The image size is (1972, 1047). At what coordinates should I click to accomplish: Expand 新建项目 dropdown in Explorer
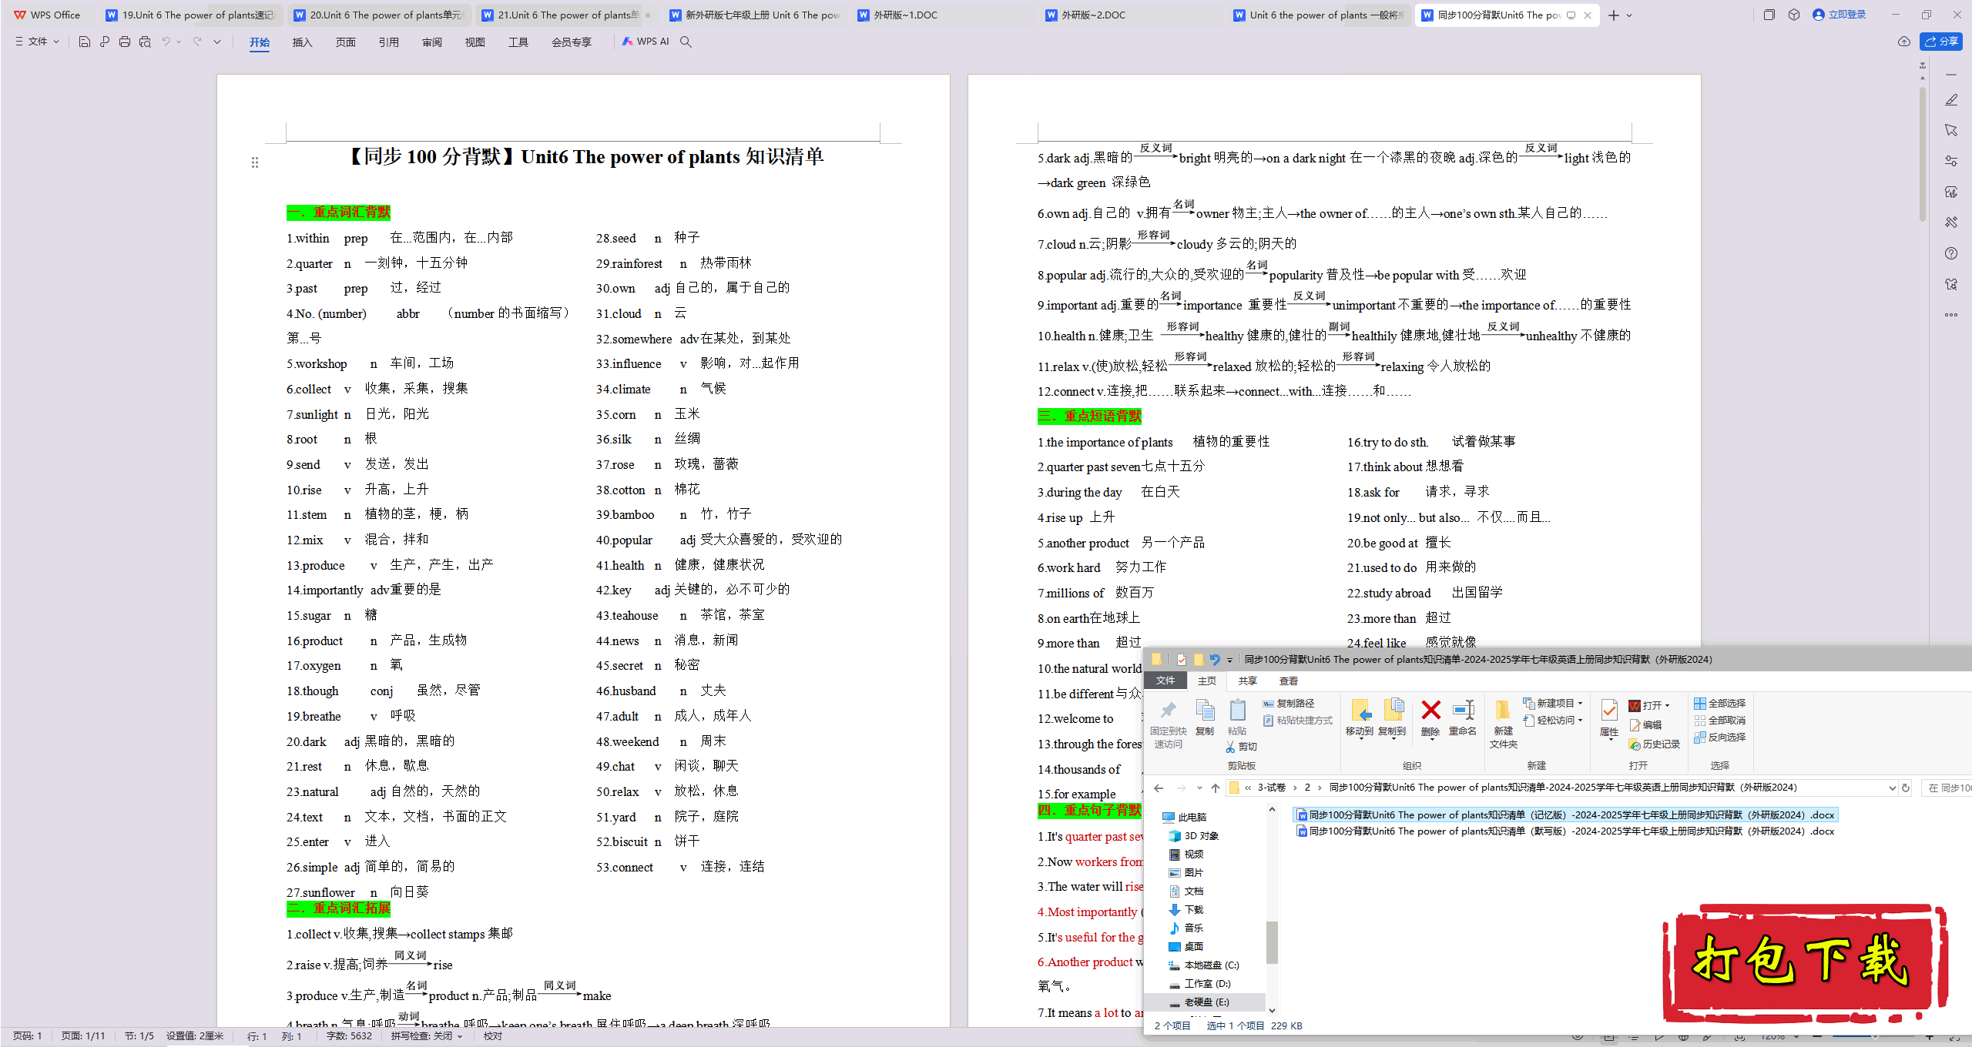pyautogui.click(x=1580, y=704)
